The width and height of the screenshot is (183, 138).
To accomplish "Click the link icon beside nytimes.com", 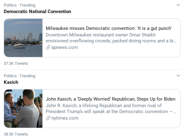I will click(48, 118).
